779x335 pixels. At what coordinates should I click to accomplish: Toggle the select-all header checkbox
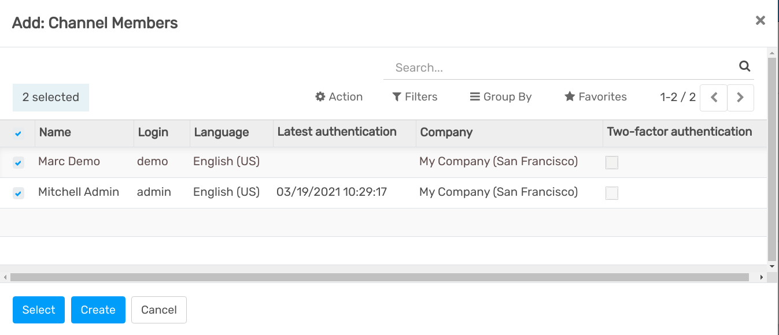[x=18, y=133]
